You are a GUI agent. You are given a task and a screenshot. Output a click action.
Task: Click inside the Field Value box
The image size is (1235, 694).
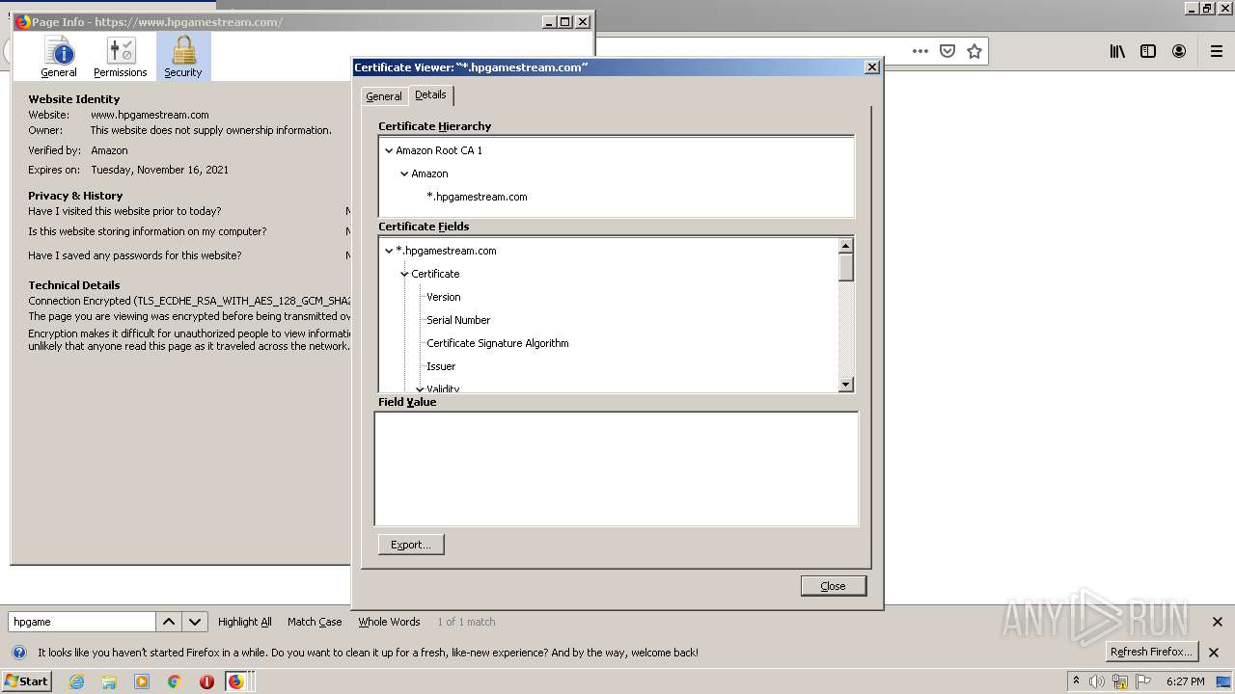point(616,468)
